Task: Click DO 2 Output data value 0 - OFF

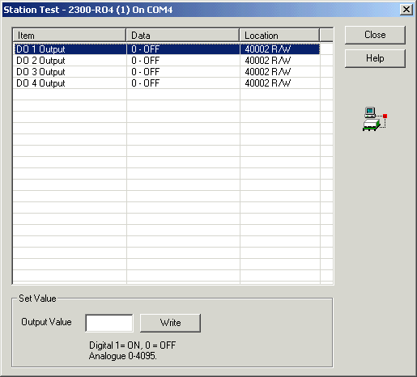Action: pyautogui.click(x=146, y=61)
